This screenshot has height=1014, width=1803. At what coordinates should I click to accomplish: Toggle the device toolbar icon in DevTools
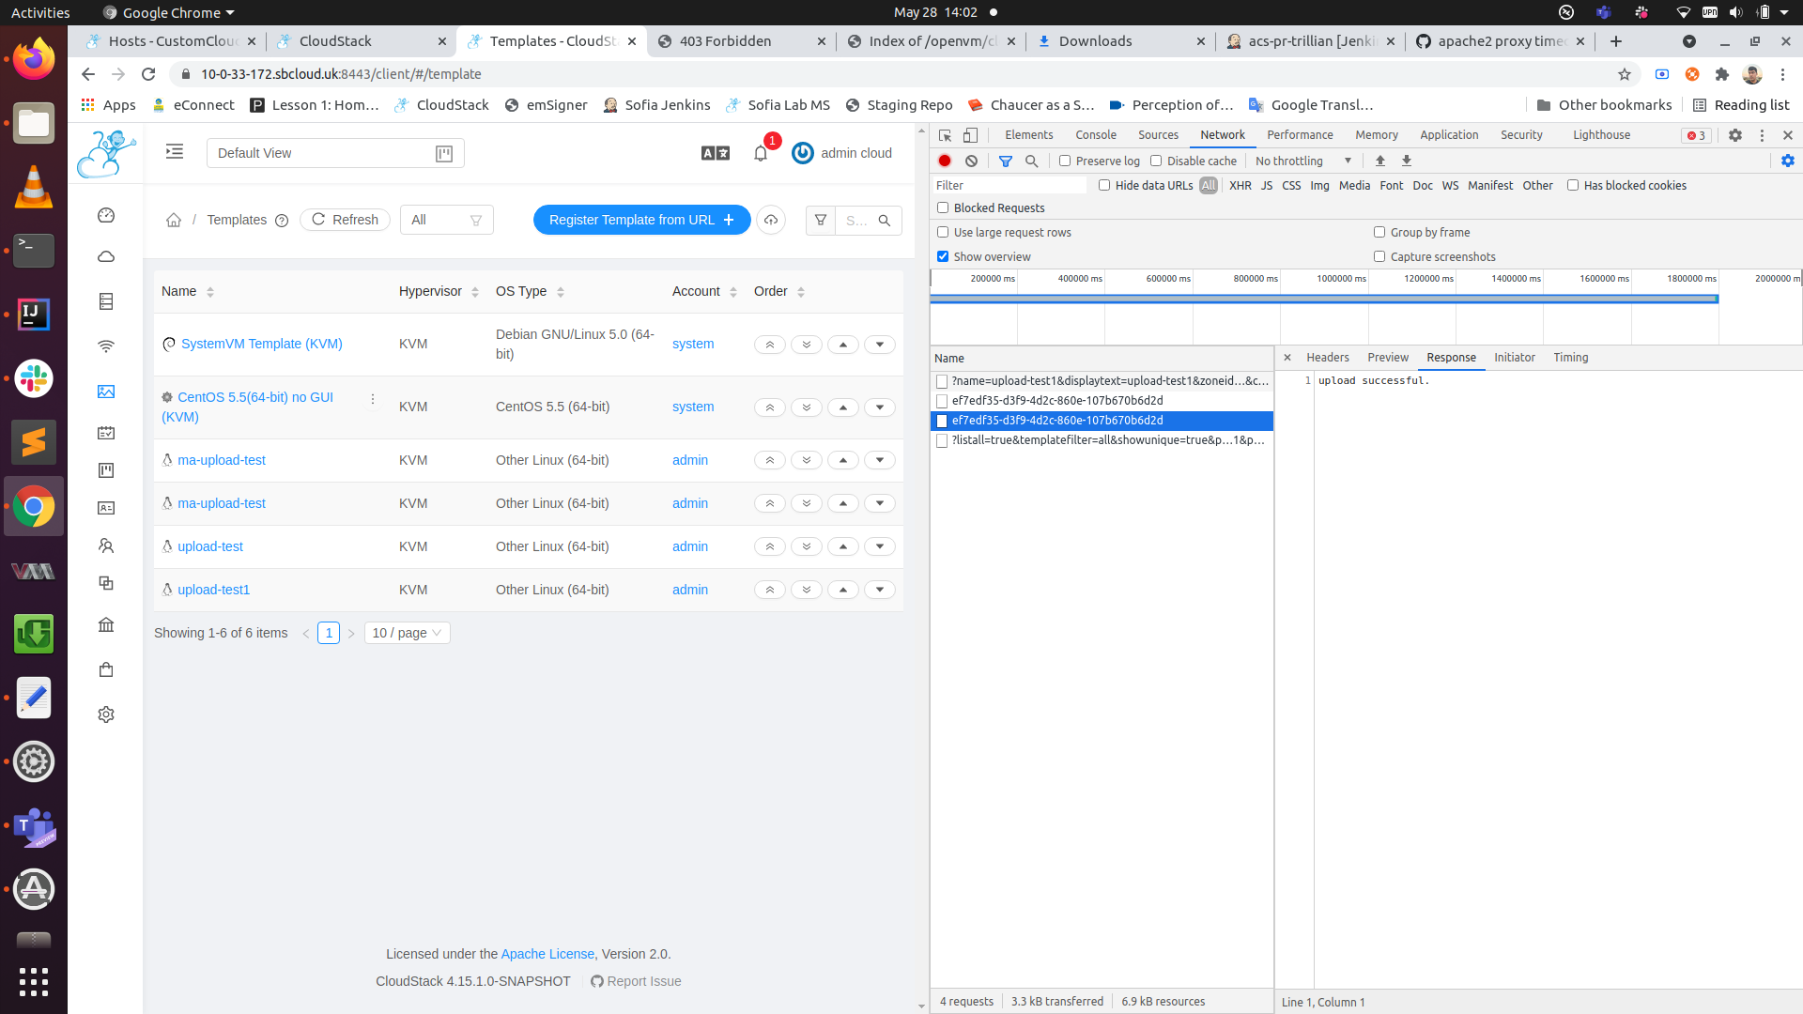pos(971,135)
